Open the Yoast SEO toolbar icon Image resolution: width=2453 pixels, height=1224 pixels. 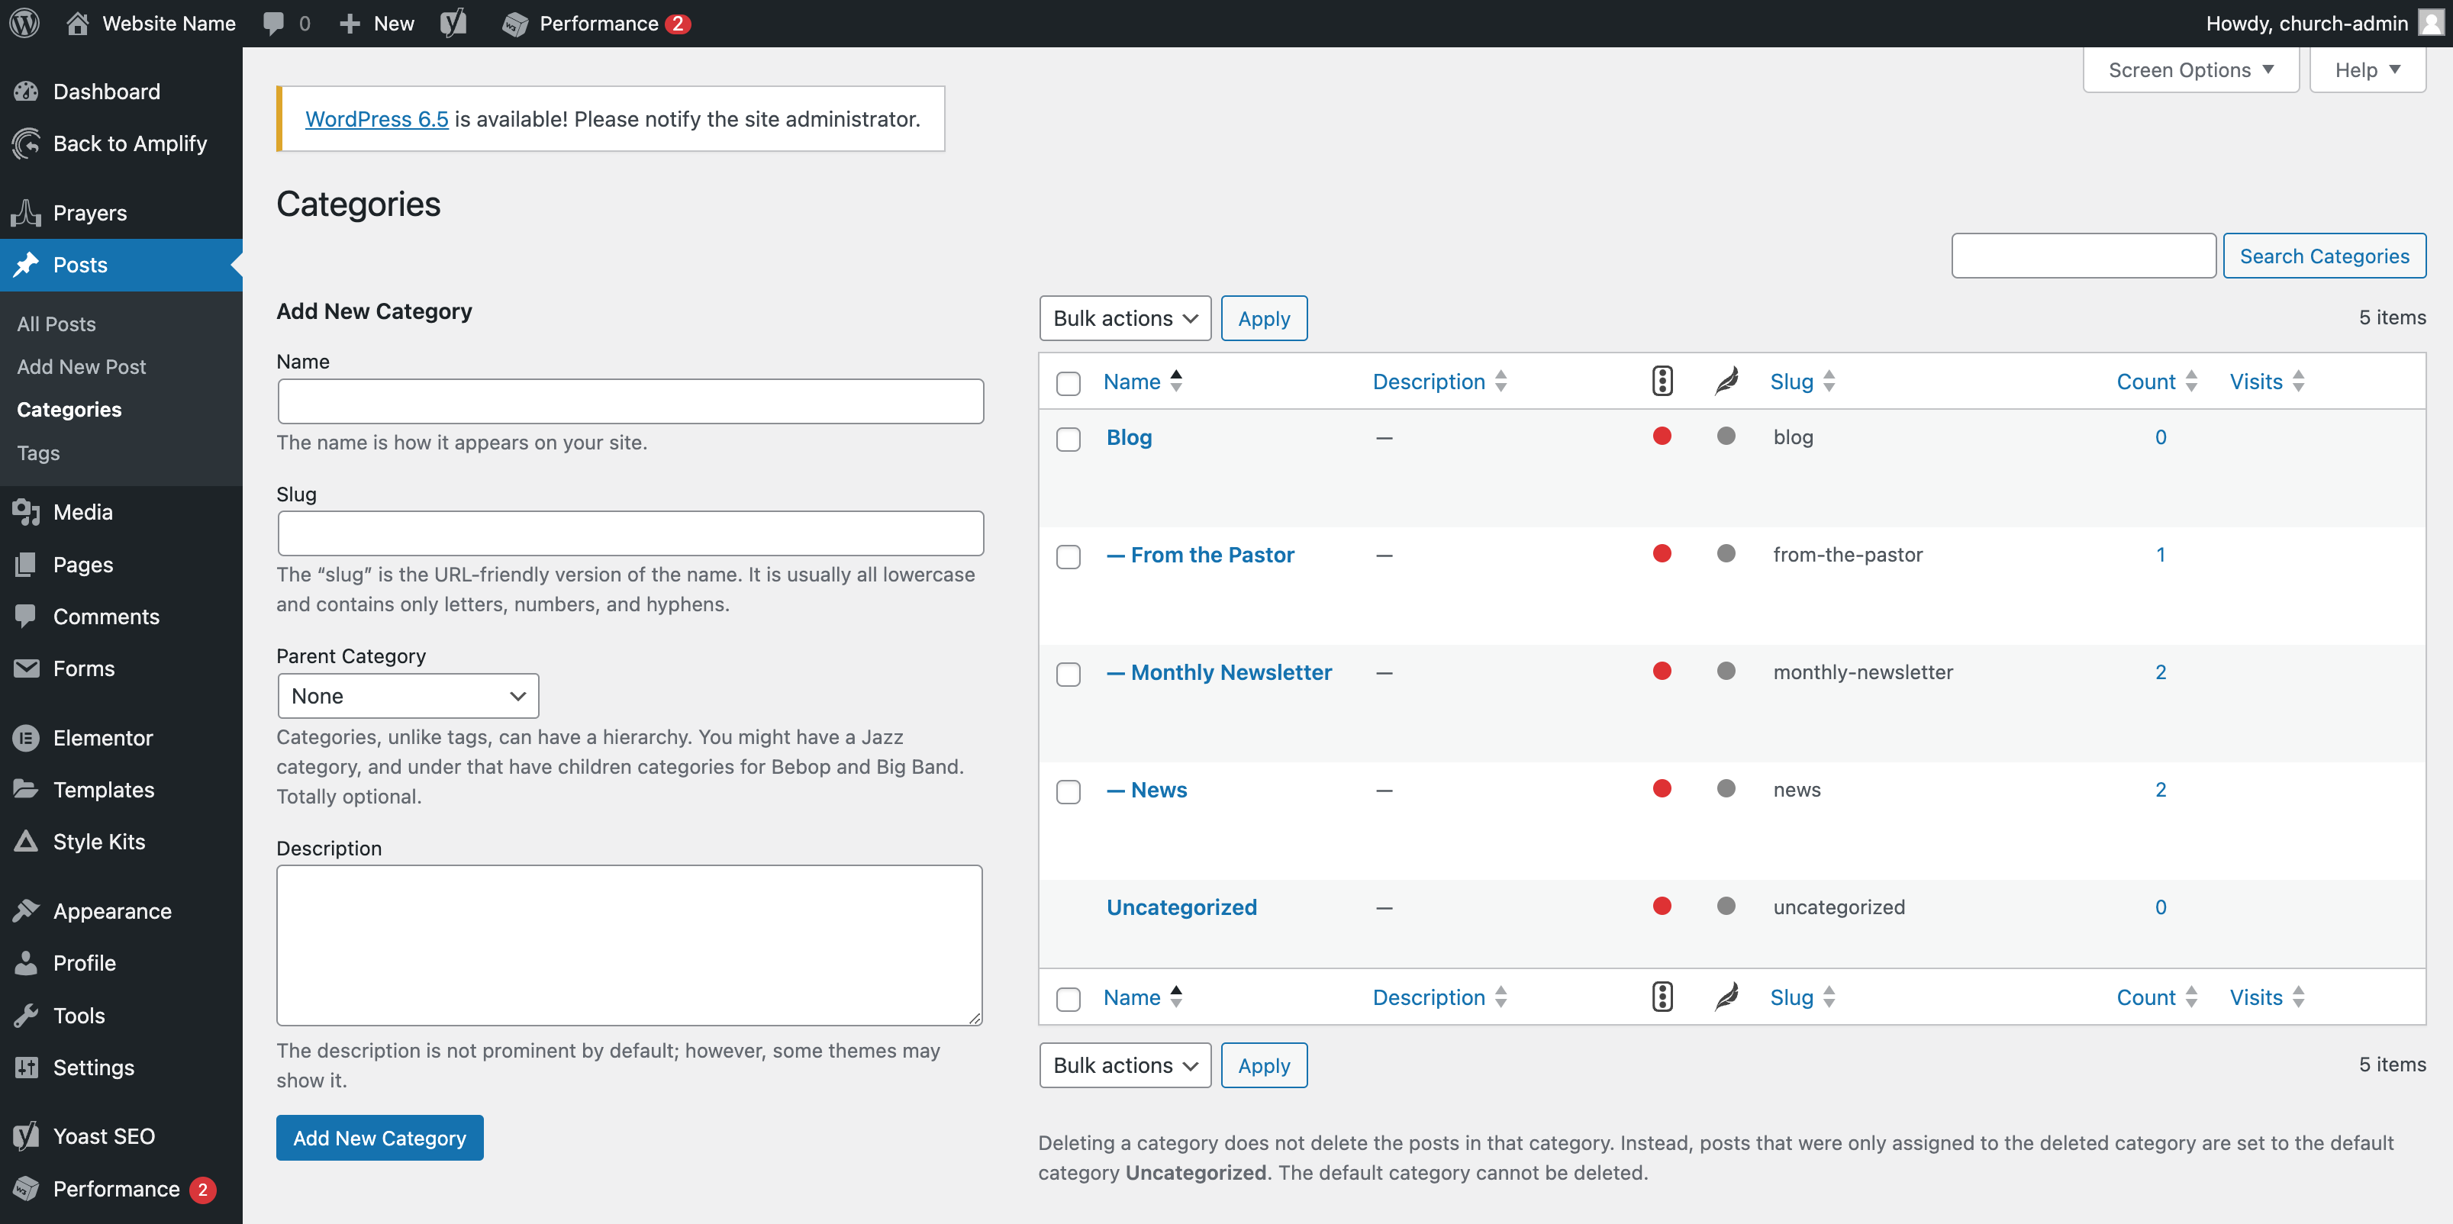coord(454,23)
